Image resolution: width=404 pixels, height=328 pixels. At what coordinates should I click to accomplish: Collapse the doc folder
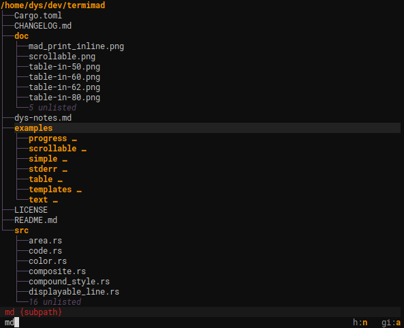(x=21, y=36)
